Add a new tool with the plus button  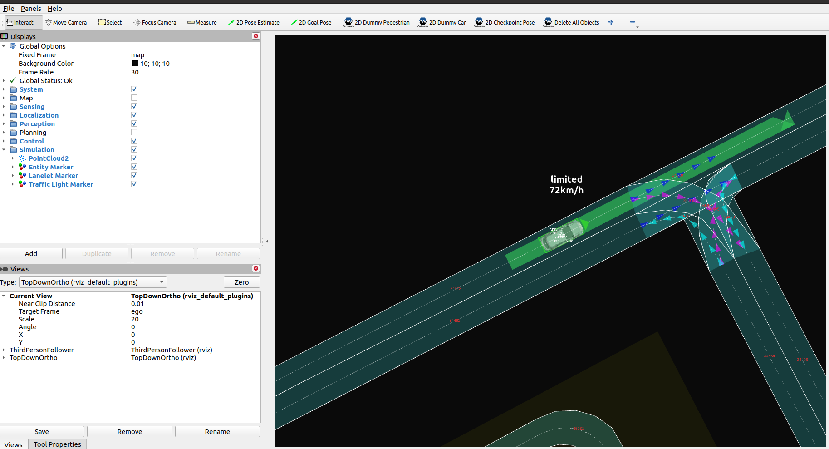click(611, 22)
